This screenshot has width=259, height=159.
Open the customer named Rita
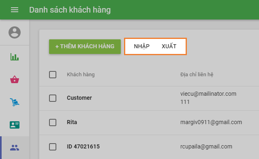[72, 122]
